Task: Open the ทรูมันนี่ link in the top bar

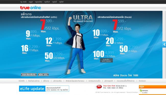Action: point(54,2)
